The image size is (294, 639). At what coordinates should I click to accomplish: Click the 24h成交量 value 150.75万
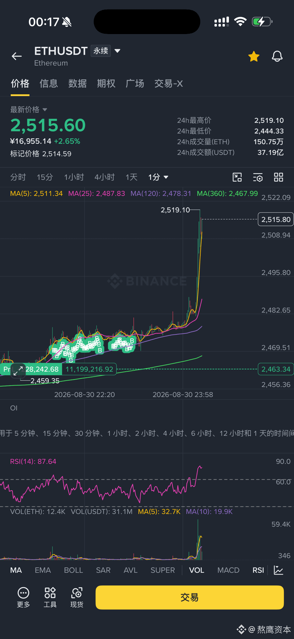coord(268,142)
